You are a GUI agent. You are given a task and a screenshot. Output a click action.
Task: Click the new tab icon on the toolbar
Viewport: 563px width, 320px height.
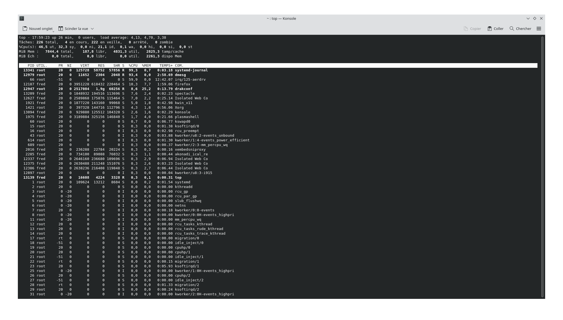(x=25, y=29)
